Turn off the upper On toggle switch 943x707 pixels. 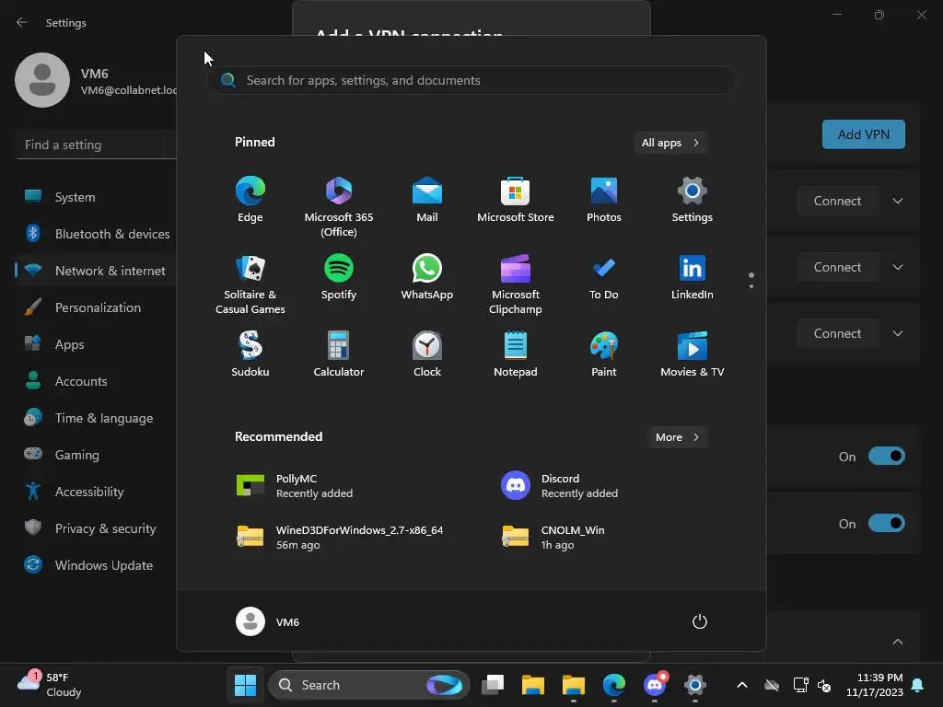(887, 457)
